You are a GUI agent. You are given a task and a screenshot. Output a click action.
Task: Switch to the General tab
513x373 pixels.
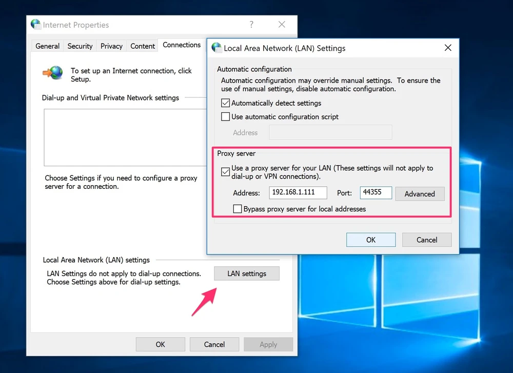click(47, 46)
